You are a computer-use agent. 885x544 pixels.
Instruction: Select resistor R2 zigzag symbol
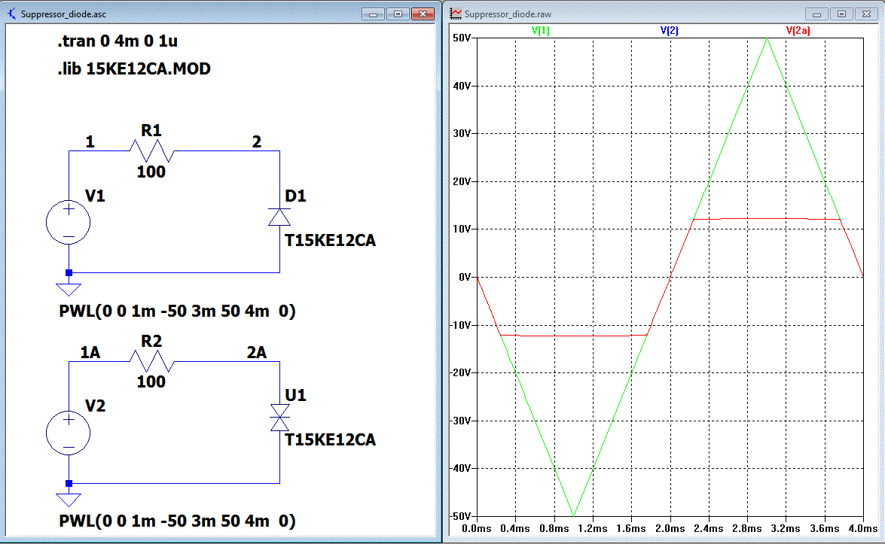152,361
